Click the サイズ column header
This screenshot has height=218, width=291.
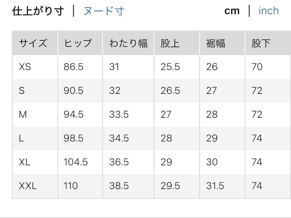33,43
